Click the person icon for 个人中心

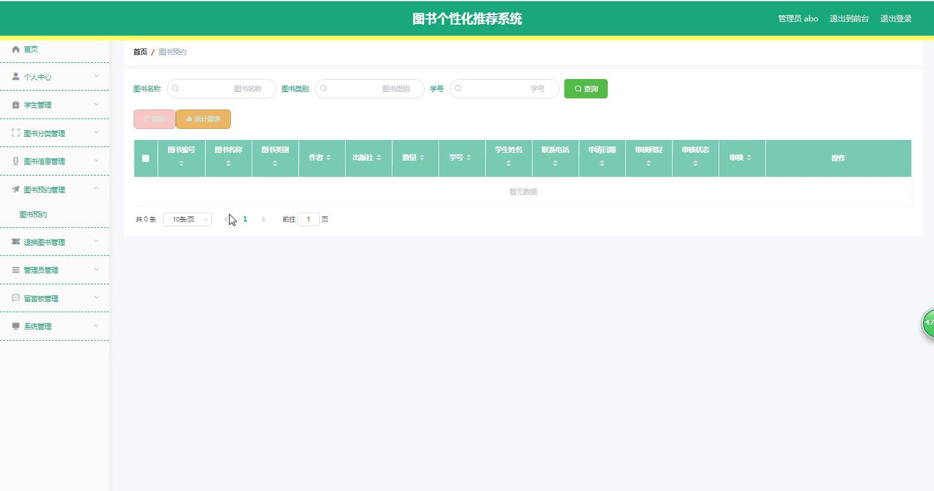coord(16,76)
